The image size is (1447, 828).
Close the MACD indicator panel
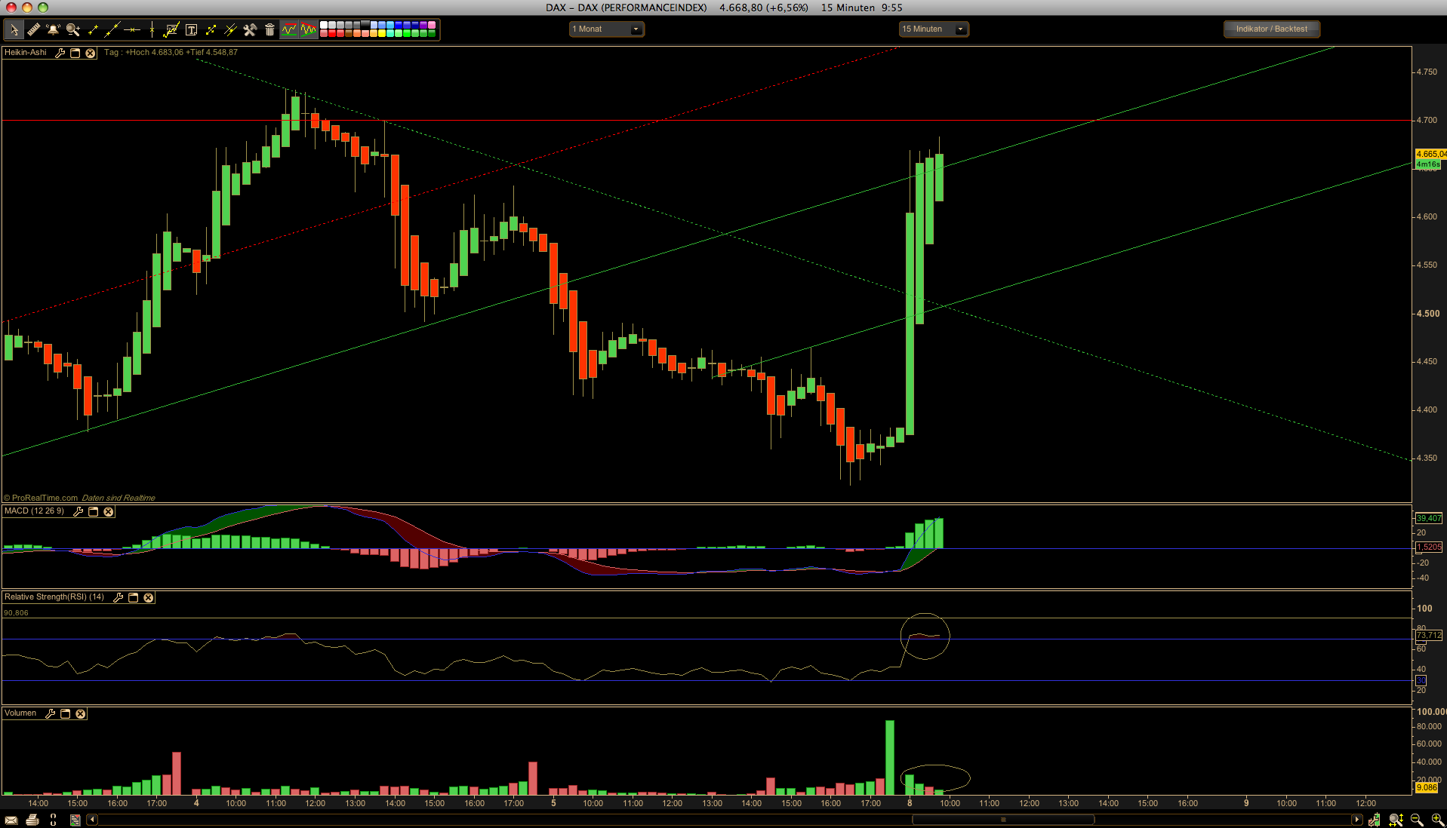109,511
